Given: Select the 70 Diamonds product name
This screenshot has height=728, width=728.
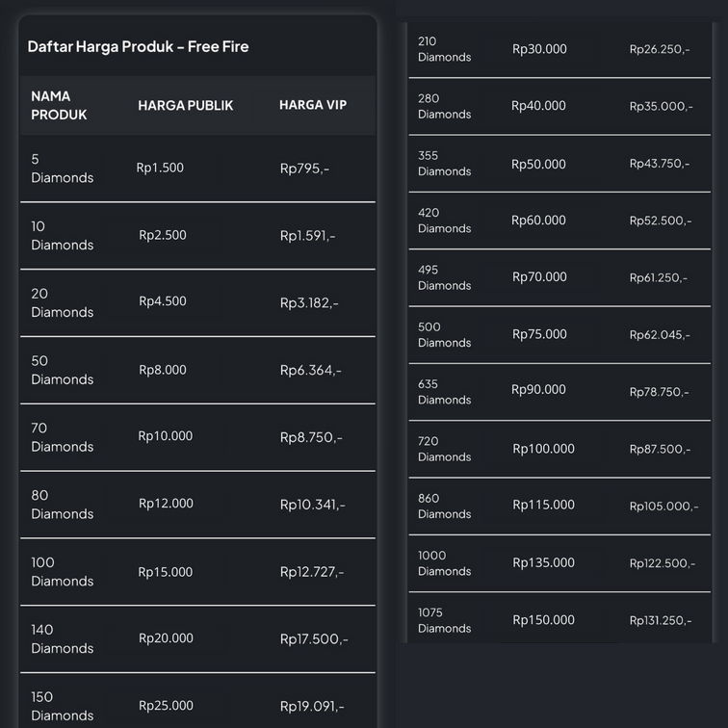Looking at the screenshot, I should pyautogui.click(x=62, y=437).
